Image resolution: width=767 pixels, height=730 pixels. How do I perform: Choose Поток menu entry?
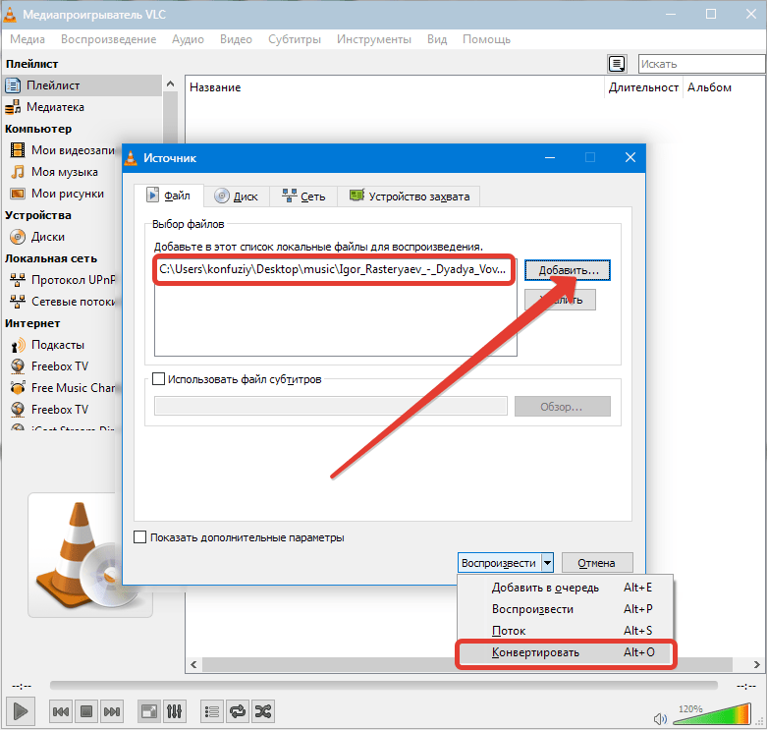coord(566,630)
